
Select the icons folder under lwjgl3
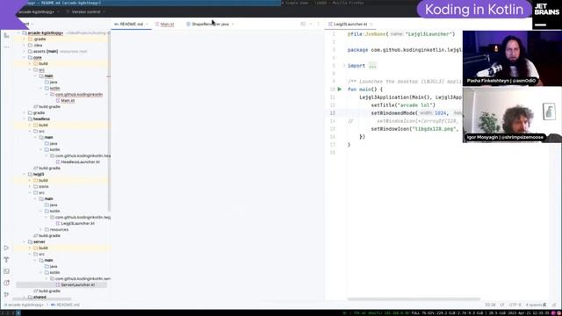click(41, 187)
